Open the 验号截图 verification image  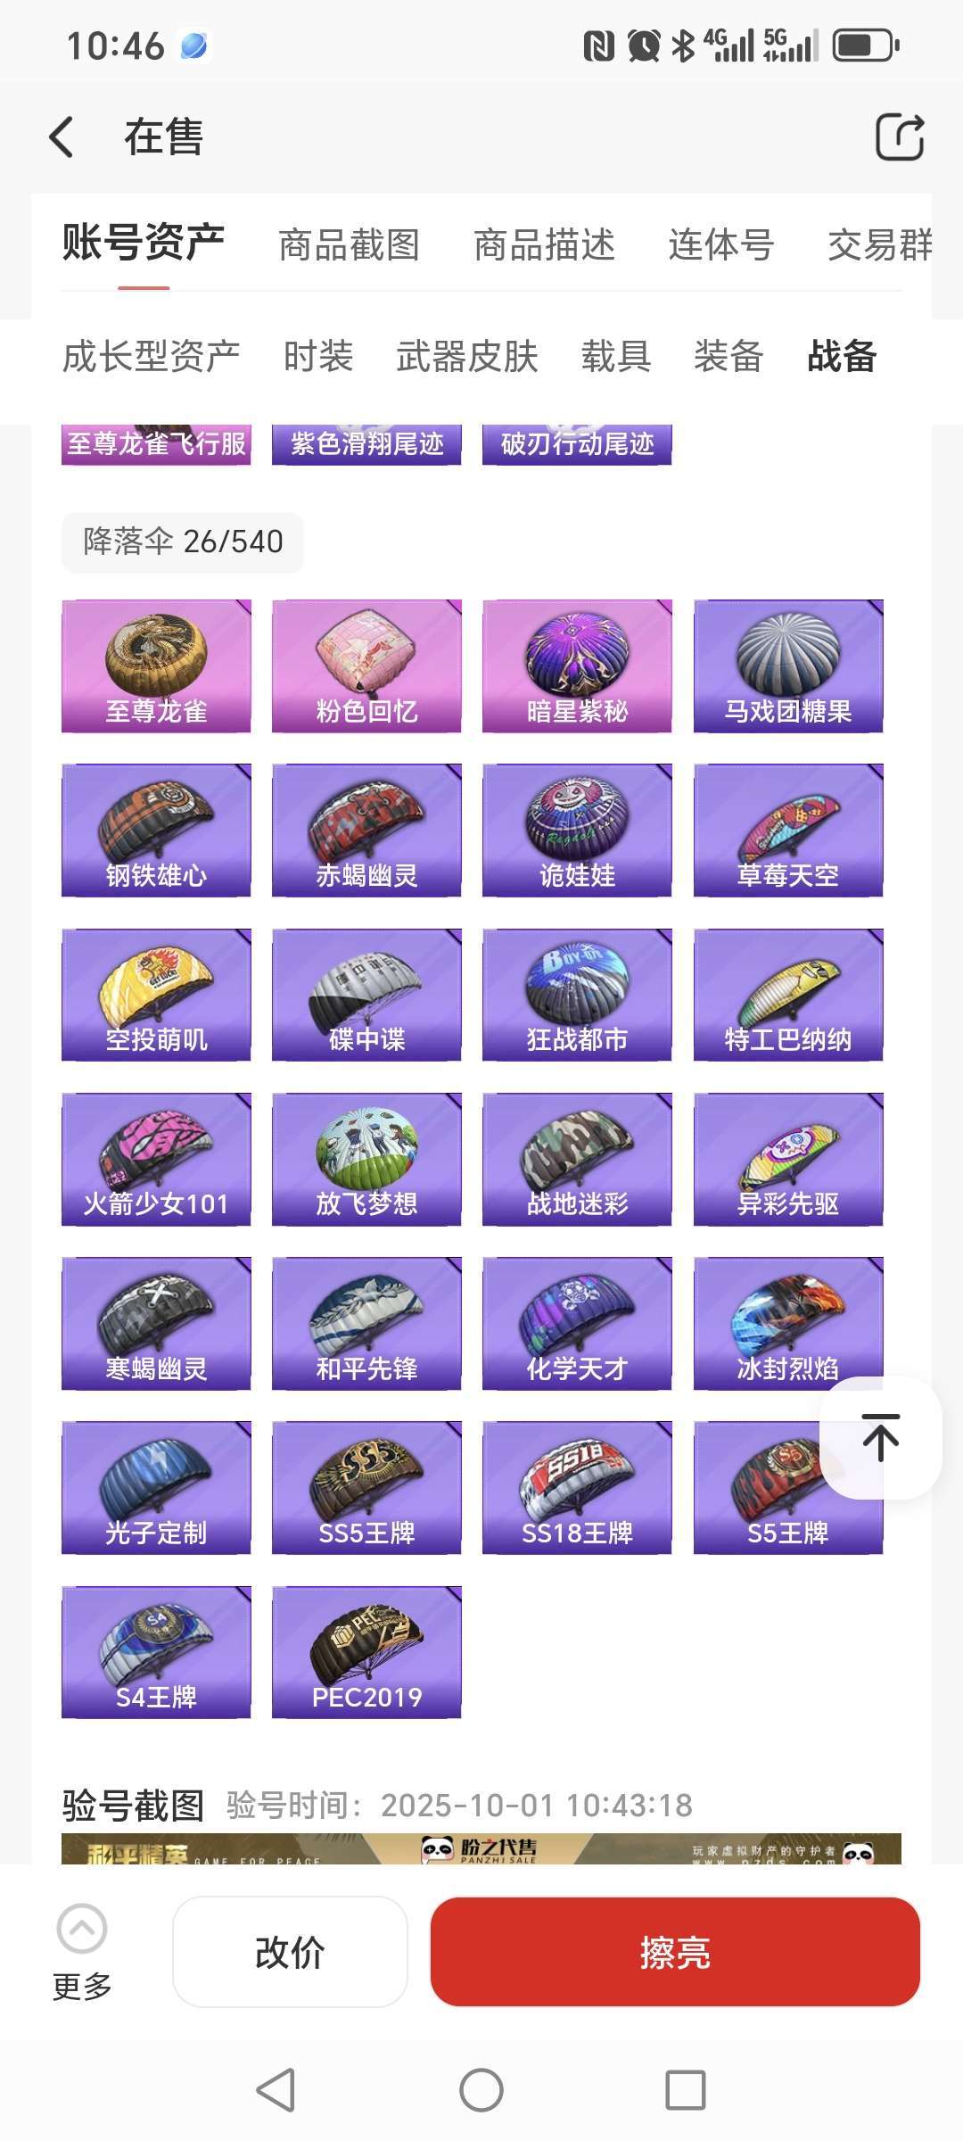coord(481,1848)
